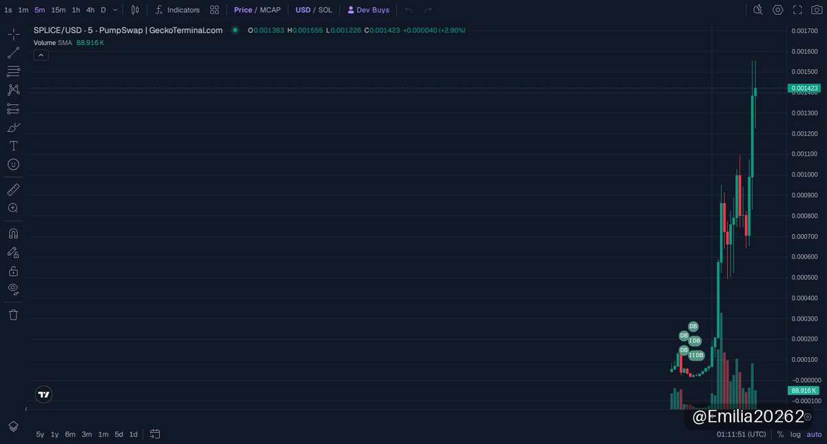
Task: Set the date range to 3m
Action: tap(87, 434)
